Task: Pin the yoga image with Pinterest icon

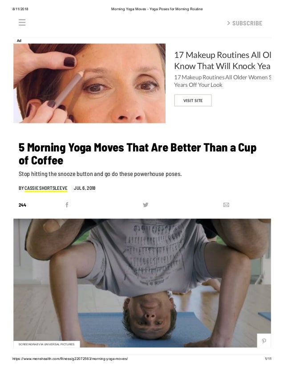Action: 264,341
